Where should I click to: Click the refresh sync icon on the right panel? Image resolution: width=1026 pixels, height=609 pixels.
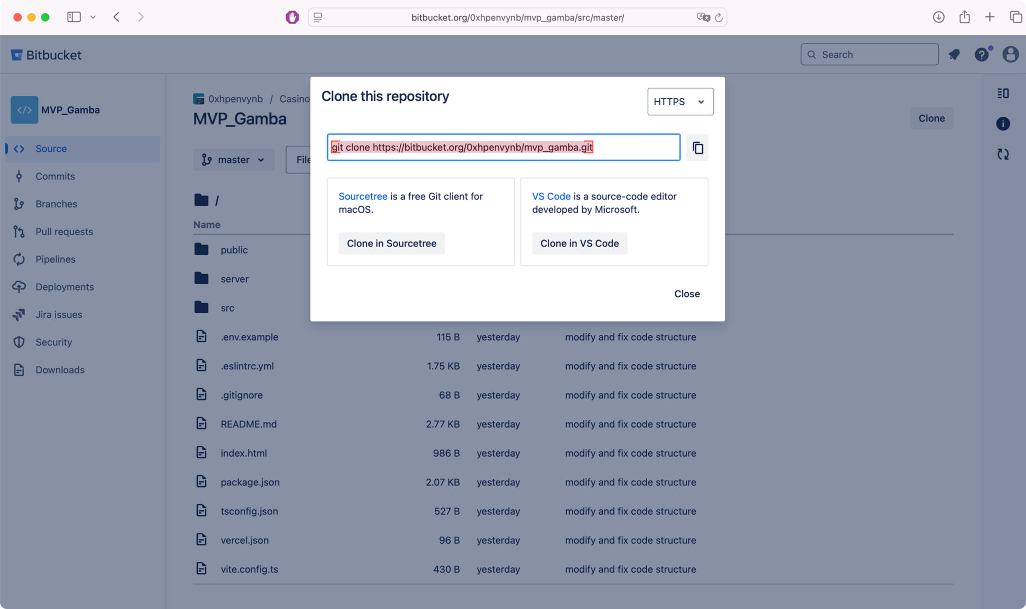pyautogui.click(x=1003, y=154)
